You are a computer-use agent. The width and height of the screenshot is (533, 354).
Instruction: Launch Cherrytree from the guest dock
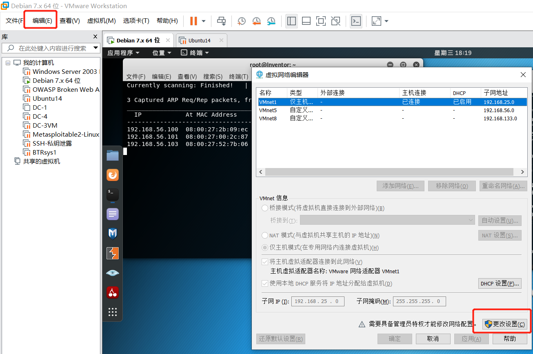pos(113,292)
